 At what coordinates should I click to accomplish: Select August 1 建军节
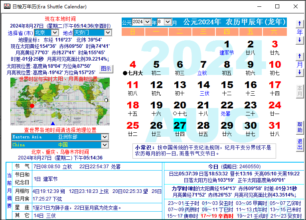[x=227, y=48]
